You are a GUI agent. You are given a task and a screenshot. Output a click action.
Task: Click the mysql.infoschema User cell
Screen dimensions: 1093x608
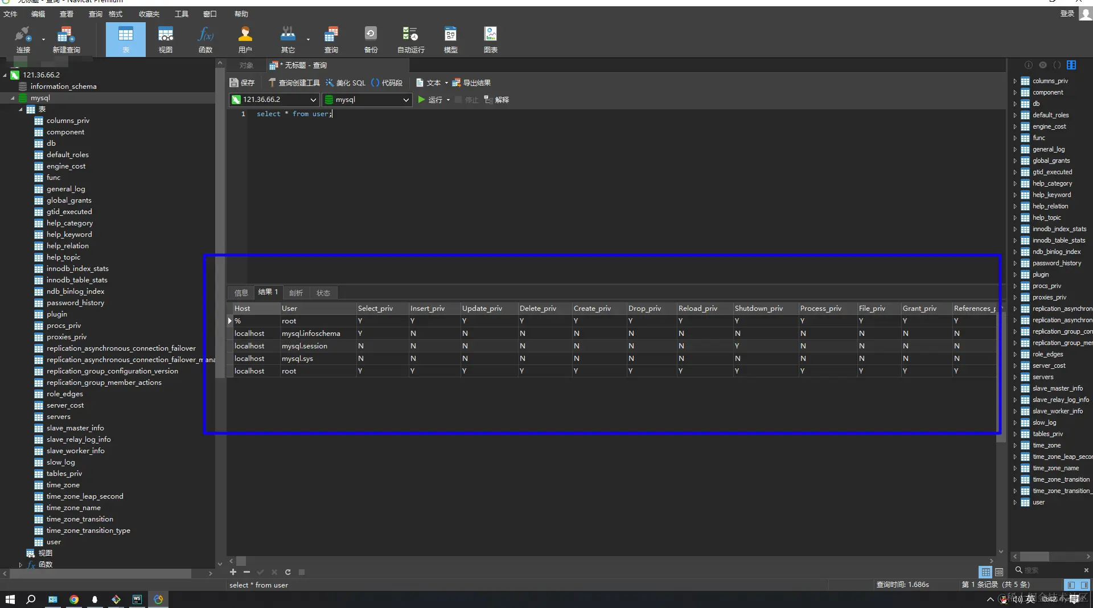(x=318, y=334)
